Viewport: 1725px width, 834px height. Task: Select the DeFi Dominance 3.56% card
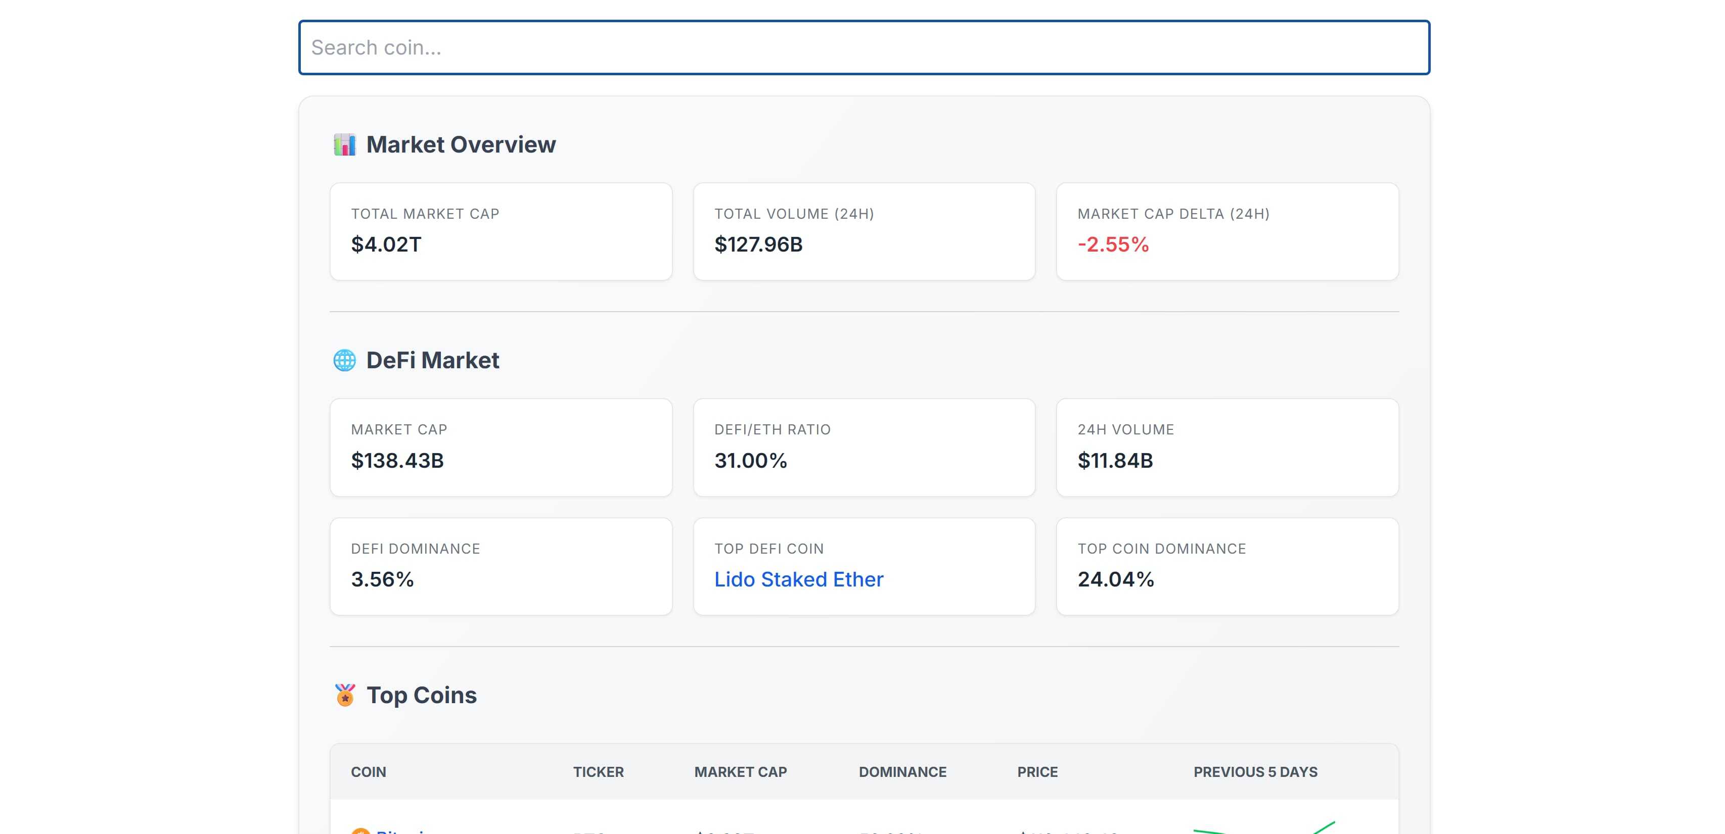point(501,566)
